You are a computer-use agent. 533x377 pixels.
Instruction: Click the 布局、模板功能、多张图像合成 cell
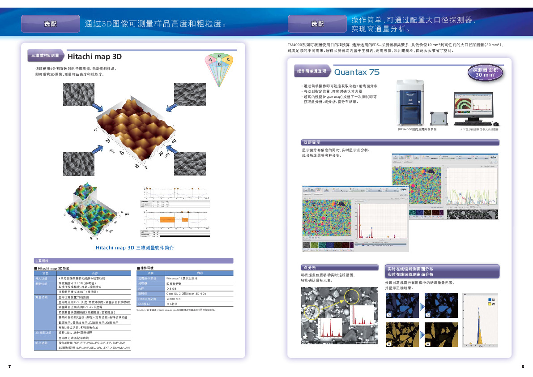[x=94, y=328]
